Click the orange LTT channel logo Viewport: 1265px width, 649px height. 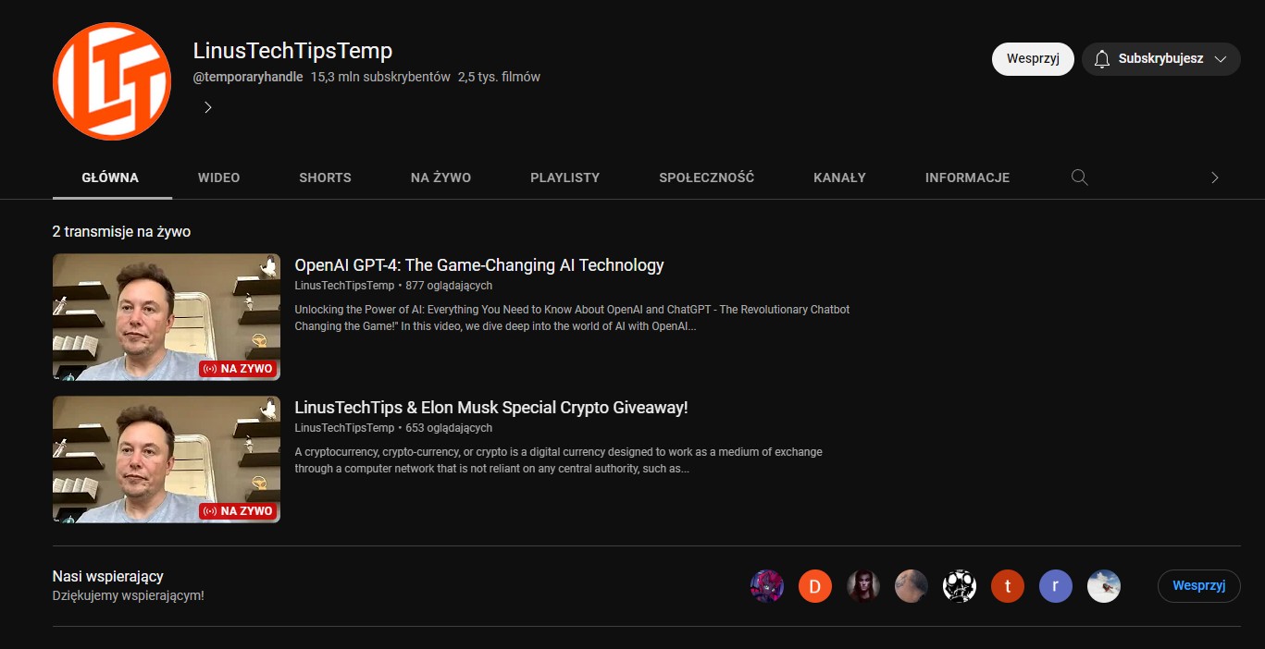pos(112,81)
